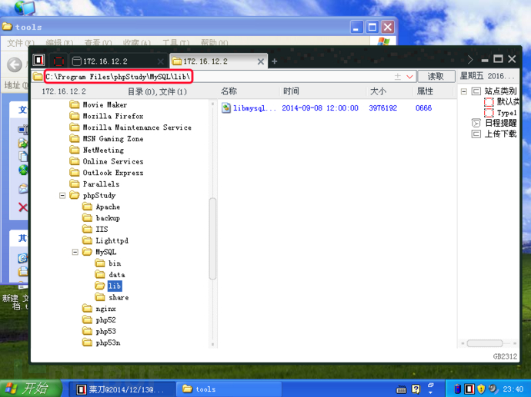Select the Movie Maker folder
Screen dimensions: 531x397
pyautogui.click(x=99, y=104)
